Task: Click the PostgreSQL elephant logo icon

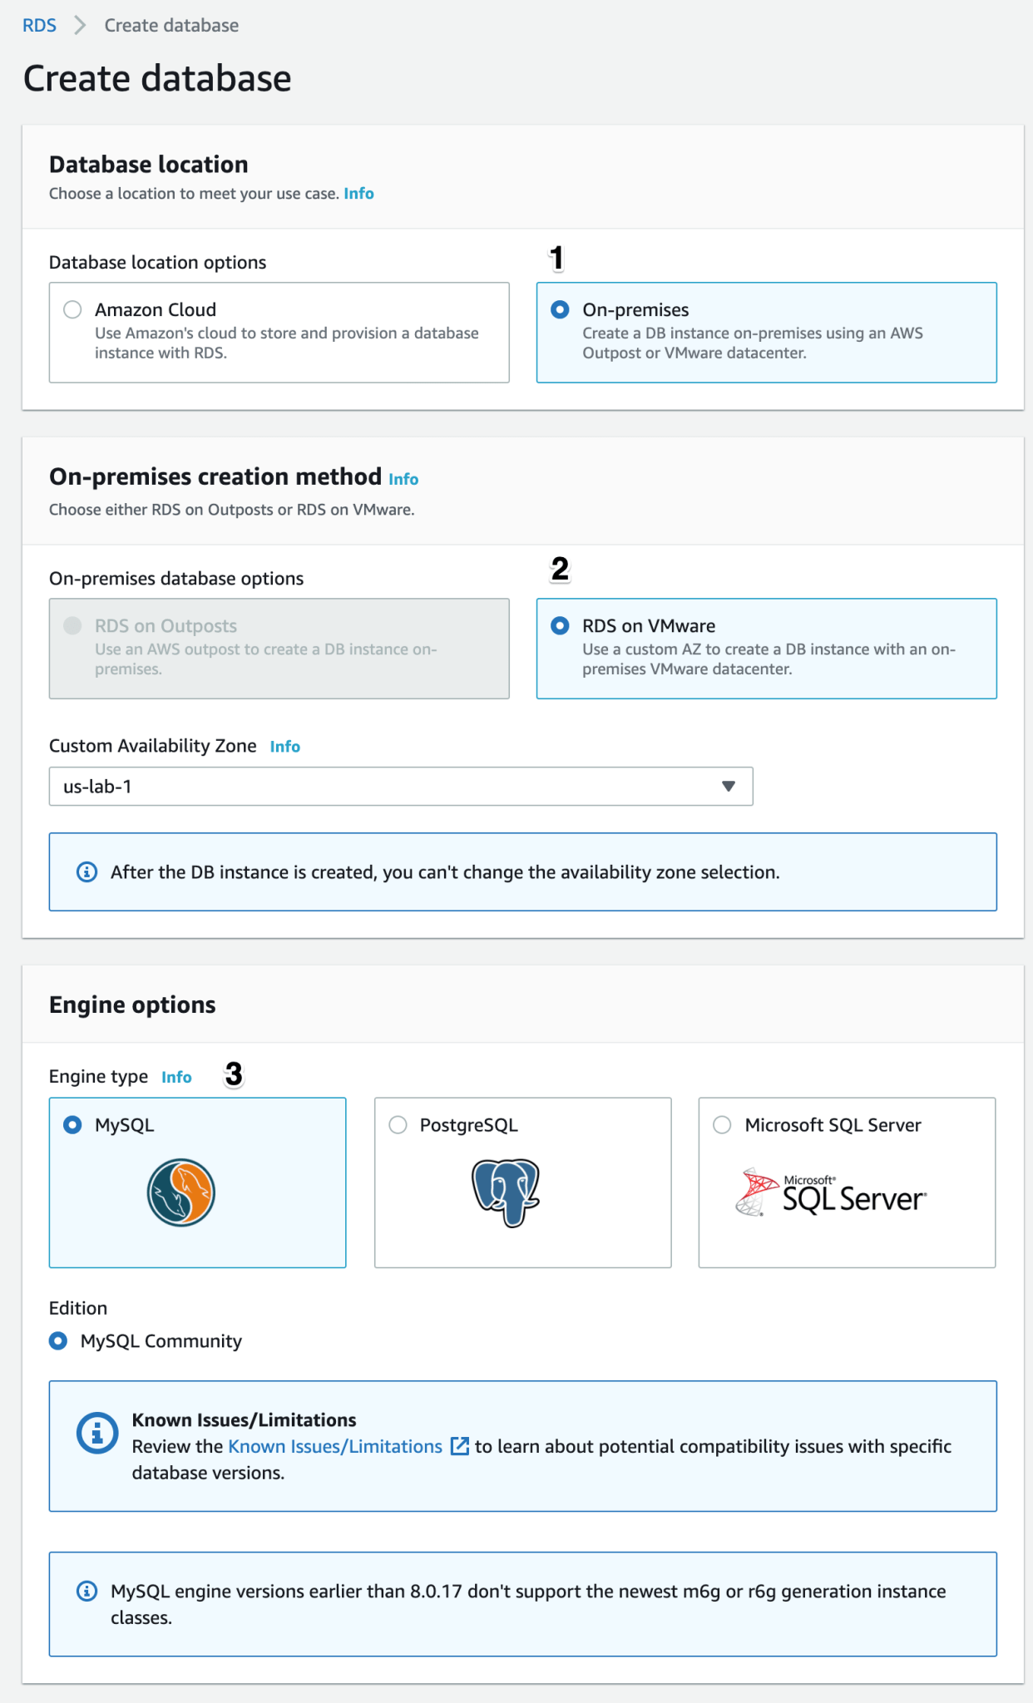Action: tap(506, 1192)
